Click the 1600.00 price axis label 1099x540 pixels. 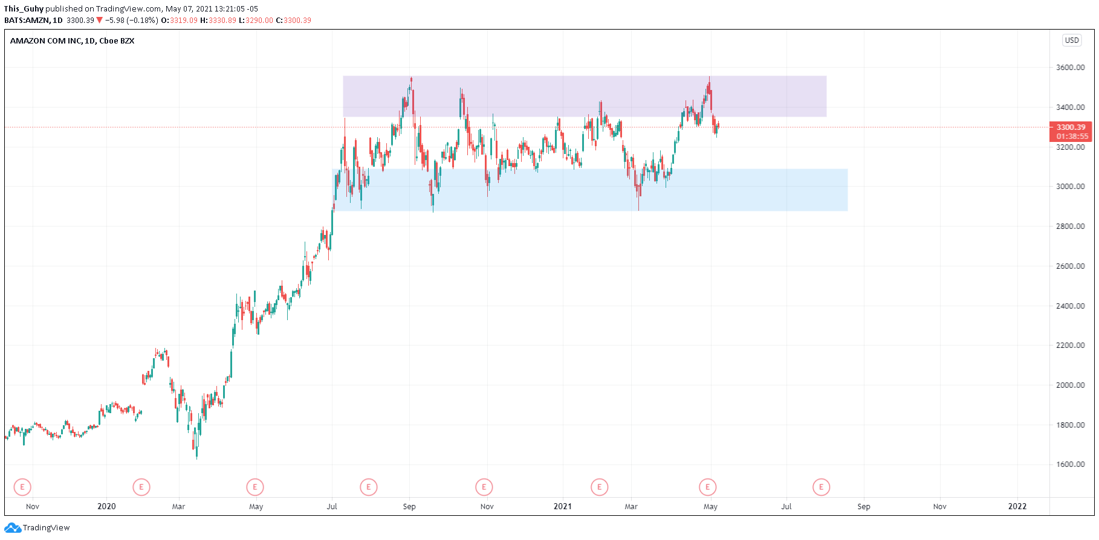(1071, 464)
